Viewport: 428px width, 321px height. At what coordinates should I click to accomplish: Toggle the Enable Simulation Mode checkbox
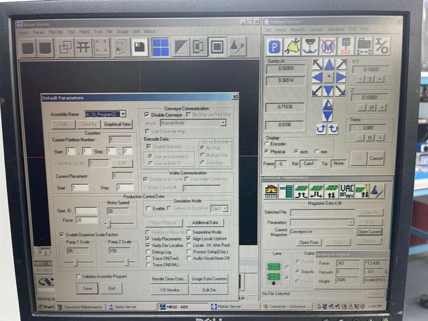pos(148,208)
